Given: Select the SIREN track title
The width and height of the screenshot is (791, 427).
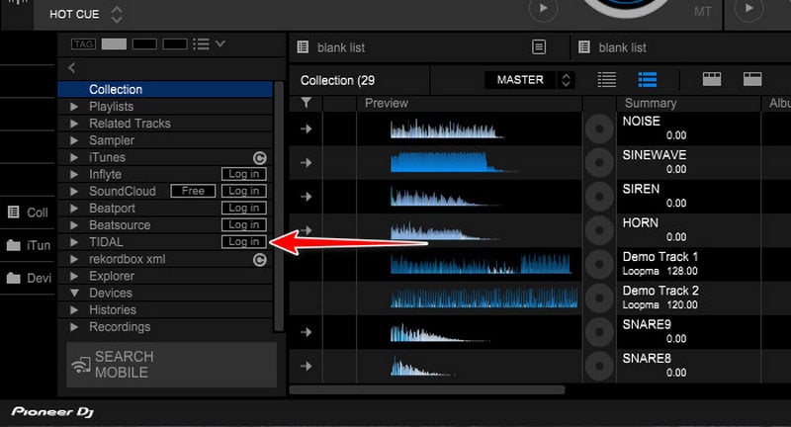Looking at the screenshot, I should click(641, 189).
